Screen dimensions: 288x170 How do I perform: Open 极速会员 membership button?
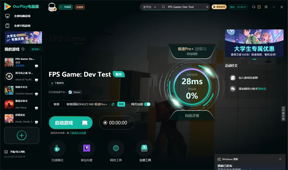(219, 7)
